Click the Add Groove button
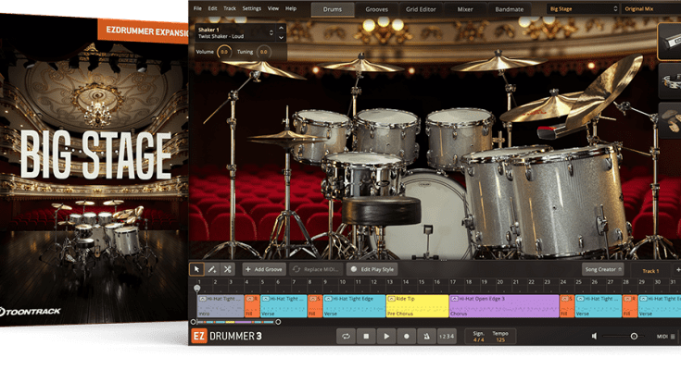This screenshot has height=370, width=681. [x=264, y=269]
